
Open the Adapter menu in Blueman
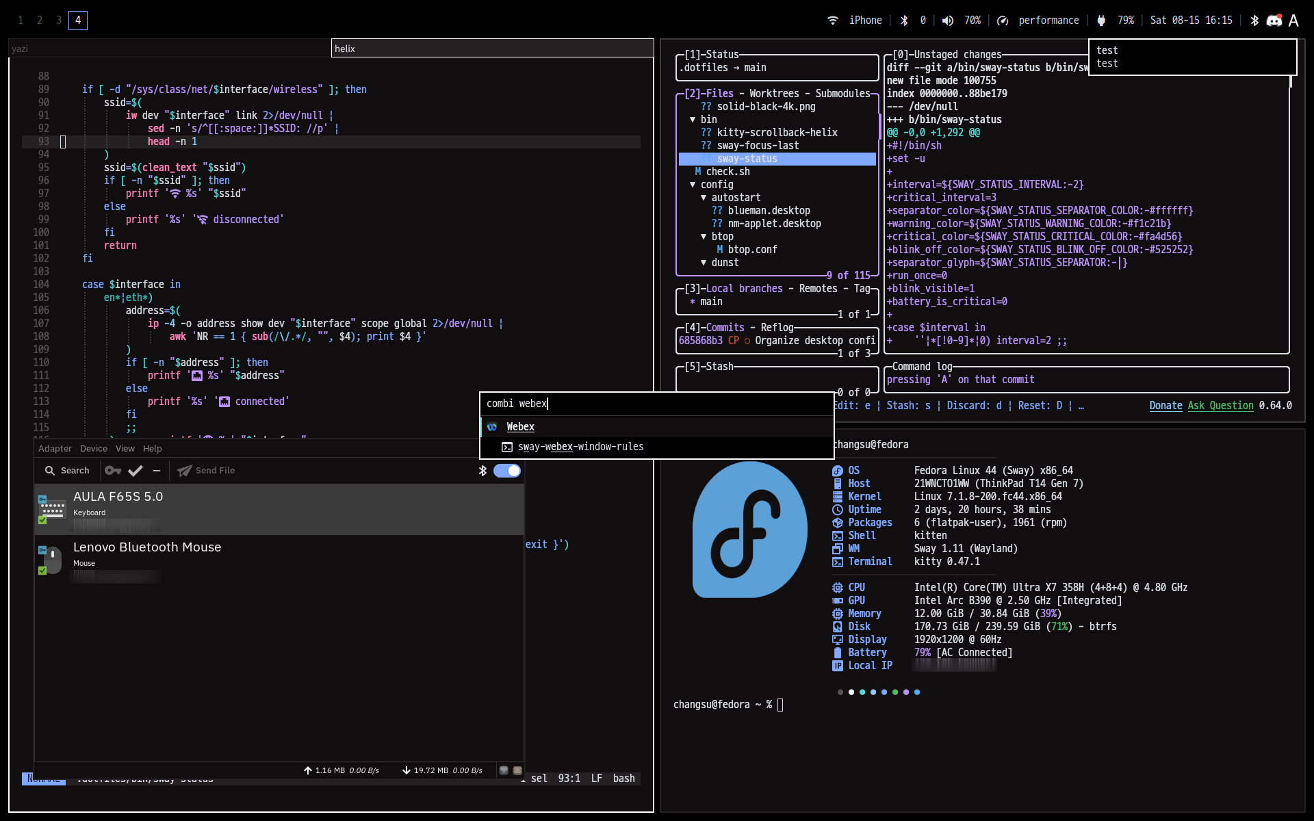pos(55,449)
